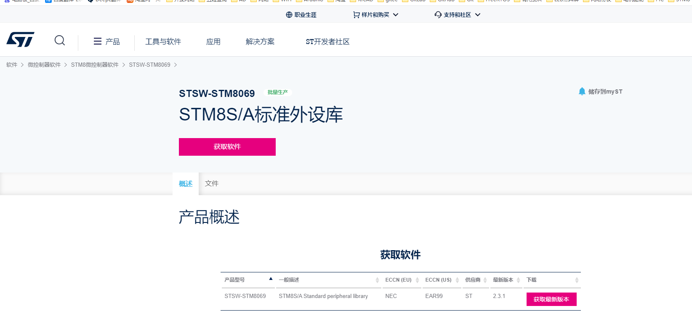Click the globe icon beside 职业生涯

pyautogui.click(x=289, y=15)
